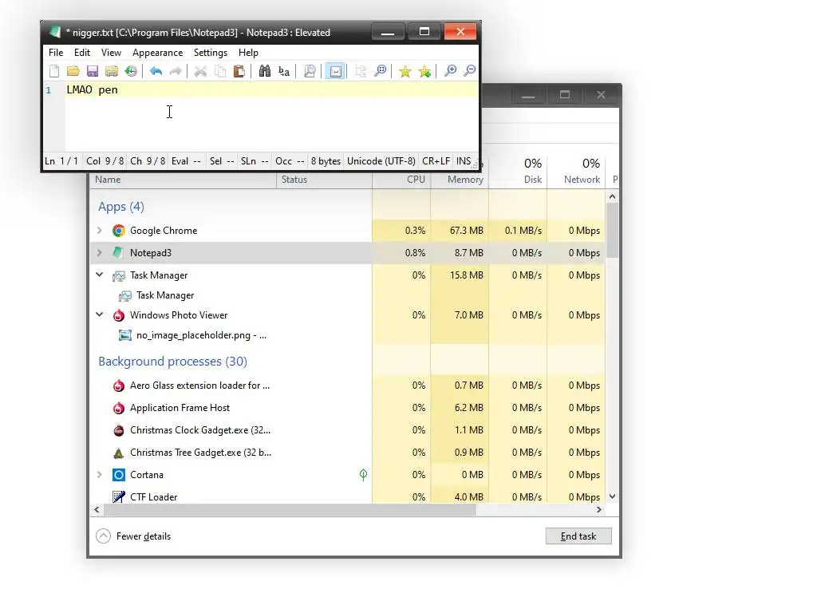Image resolution: width=817 pixels, height=613 pixels.
Task: Expand the Google Chrome process group
Action: (x=100, y=231)
